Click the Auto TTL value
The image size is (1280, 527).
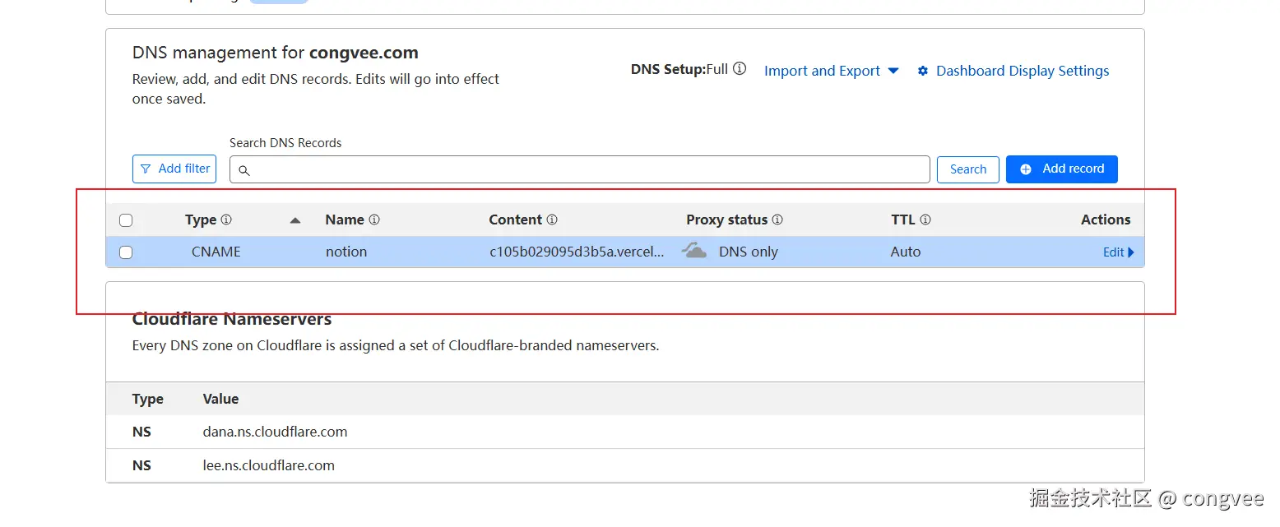click(x=906, y=252)
